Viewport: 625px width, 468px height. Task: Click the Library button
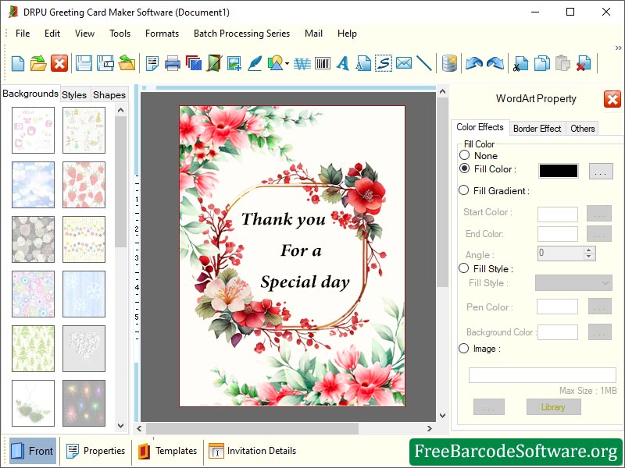pos(552,407)
